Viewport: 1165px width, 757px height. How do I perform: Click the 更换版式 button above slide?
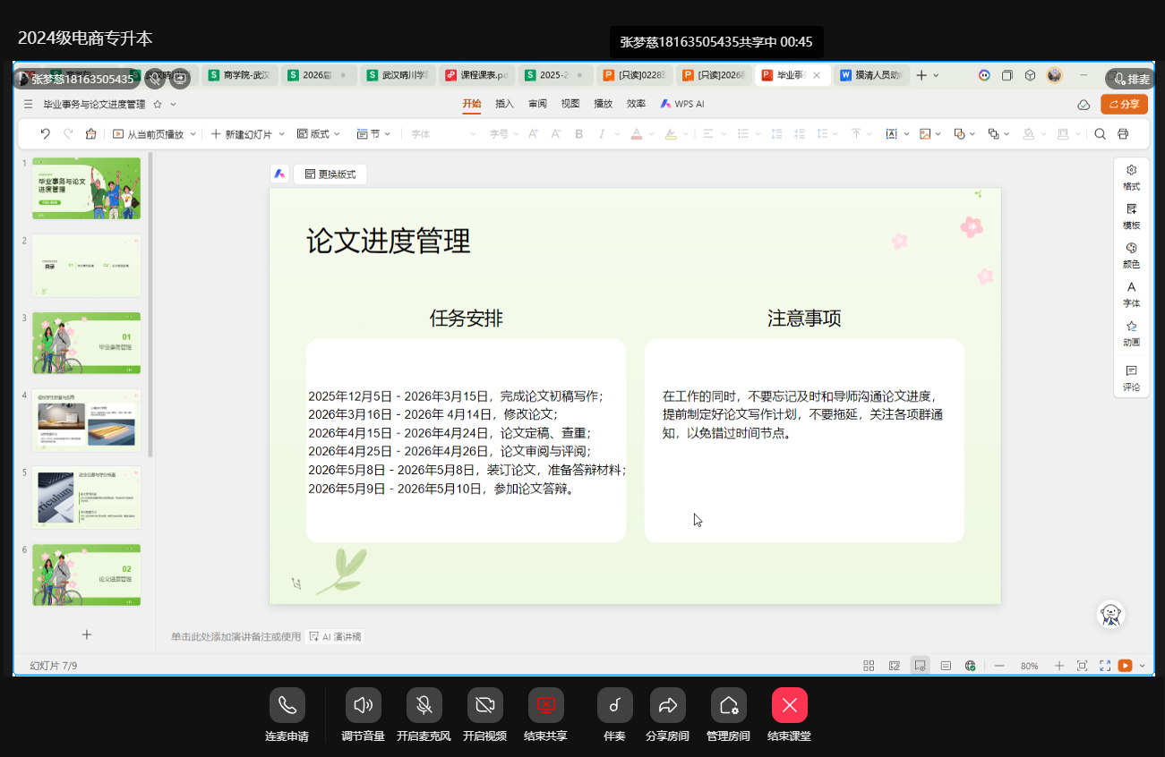(x=330, y=174)
